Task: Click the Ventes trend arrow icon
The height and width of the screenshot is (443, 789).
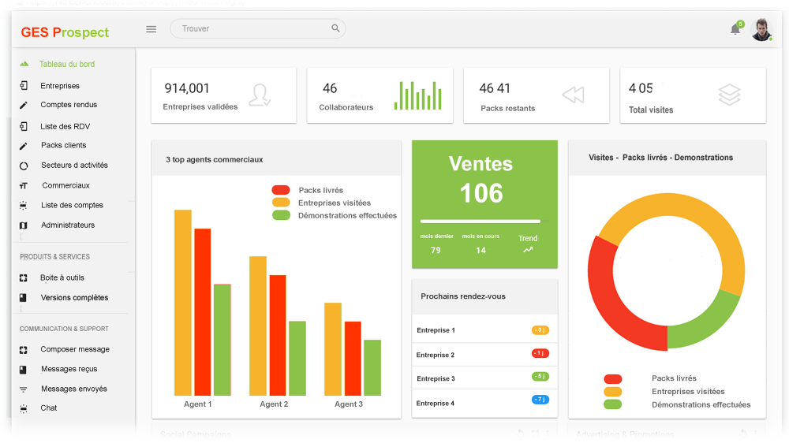Action: pos(528,250)
